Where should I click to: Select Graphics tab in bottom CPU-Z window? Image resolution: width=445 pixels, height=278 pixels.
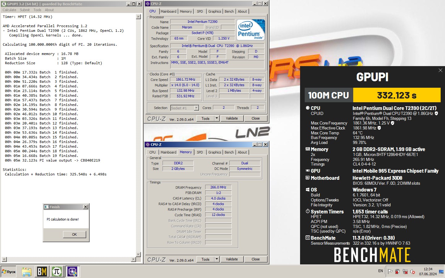click(214, 152)
